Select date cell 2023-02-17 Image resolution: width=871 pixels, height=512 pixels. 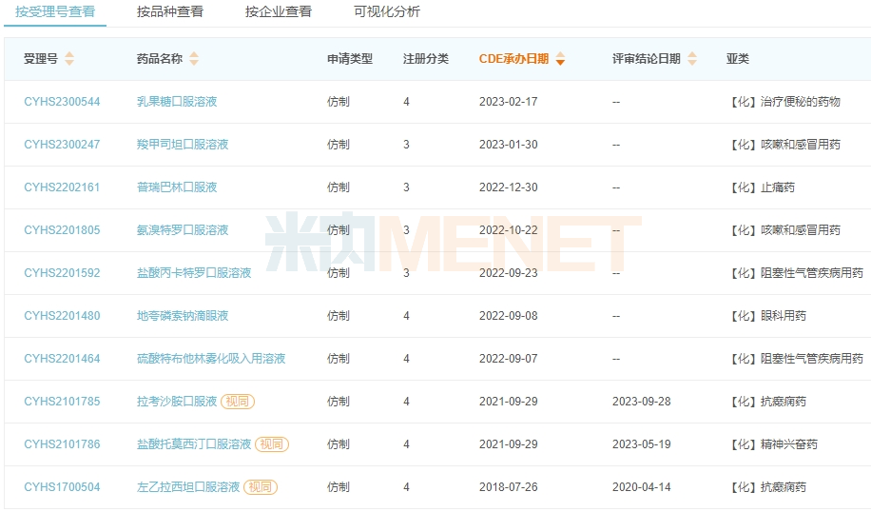[509, 102]
